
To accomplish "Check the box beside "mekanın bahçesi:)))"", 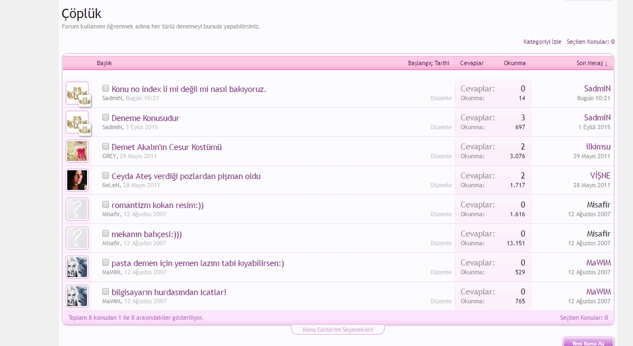I will [105, 233].
